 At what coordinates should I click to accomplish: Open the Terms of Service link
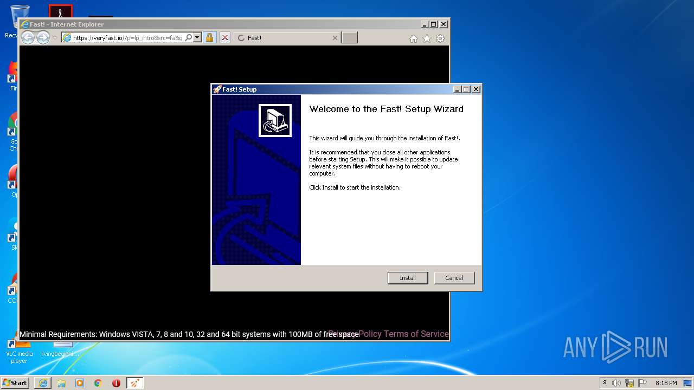click(x=416, y=334)
